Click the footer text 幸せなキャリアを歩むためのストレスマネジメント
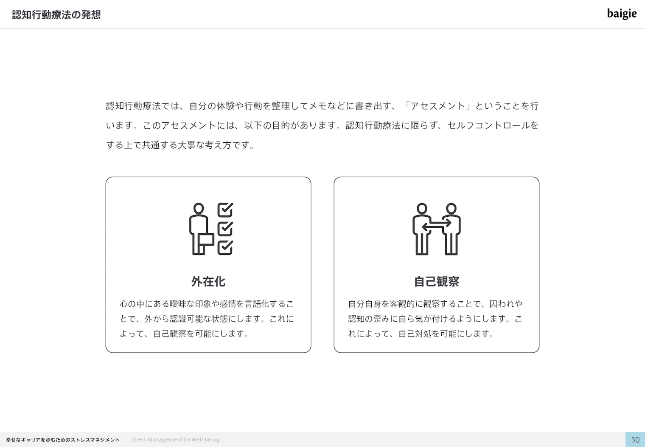645x447 pixels. pos(63,440)
